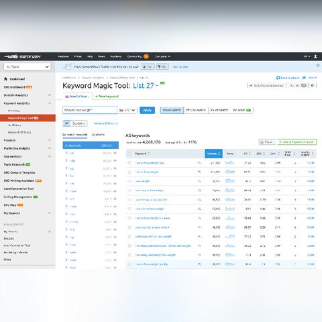Open SERP icon for 'how to lose weight quickly'

pyautogui.click(x=199, y=264)
